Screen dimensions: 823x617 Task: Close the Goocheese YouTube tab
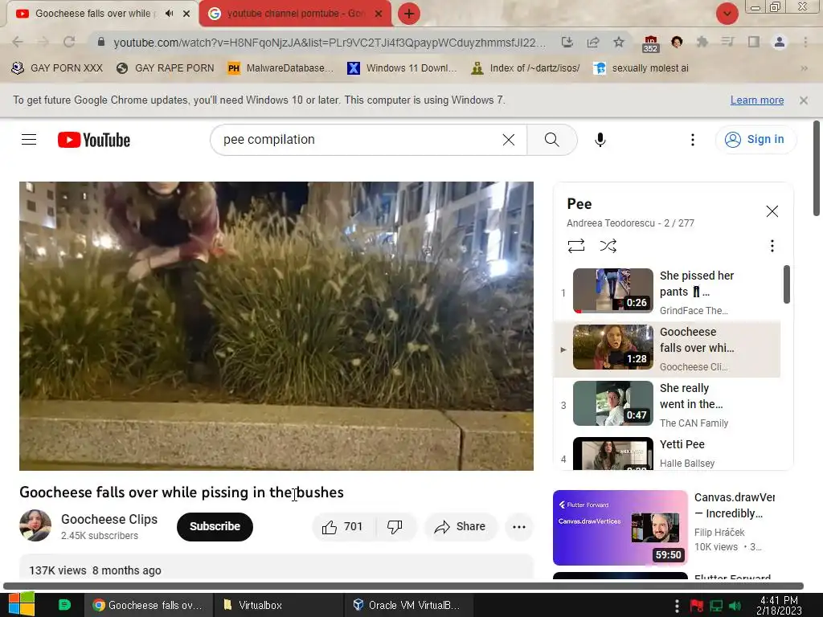(186, 14)
